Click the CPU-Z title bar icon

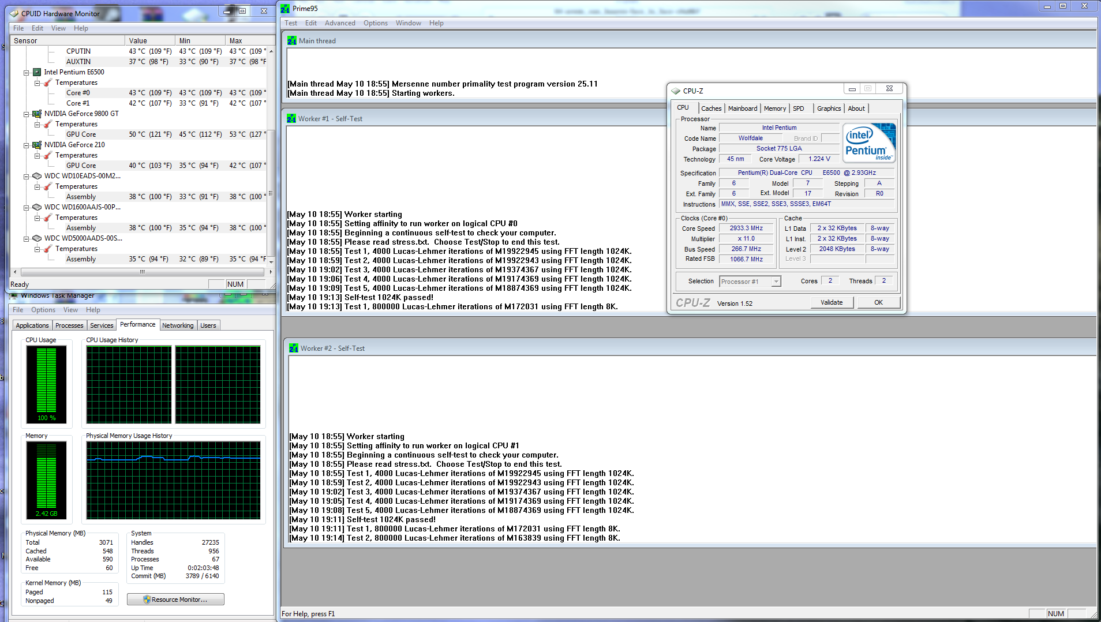(676, 91)
